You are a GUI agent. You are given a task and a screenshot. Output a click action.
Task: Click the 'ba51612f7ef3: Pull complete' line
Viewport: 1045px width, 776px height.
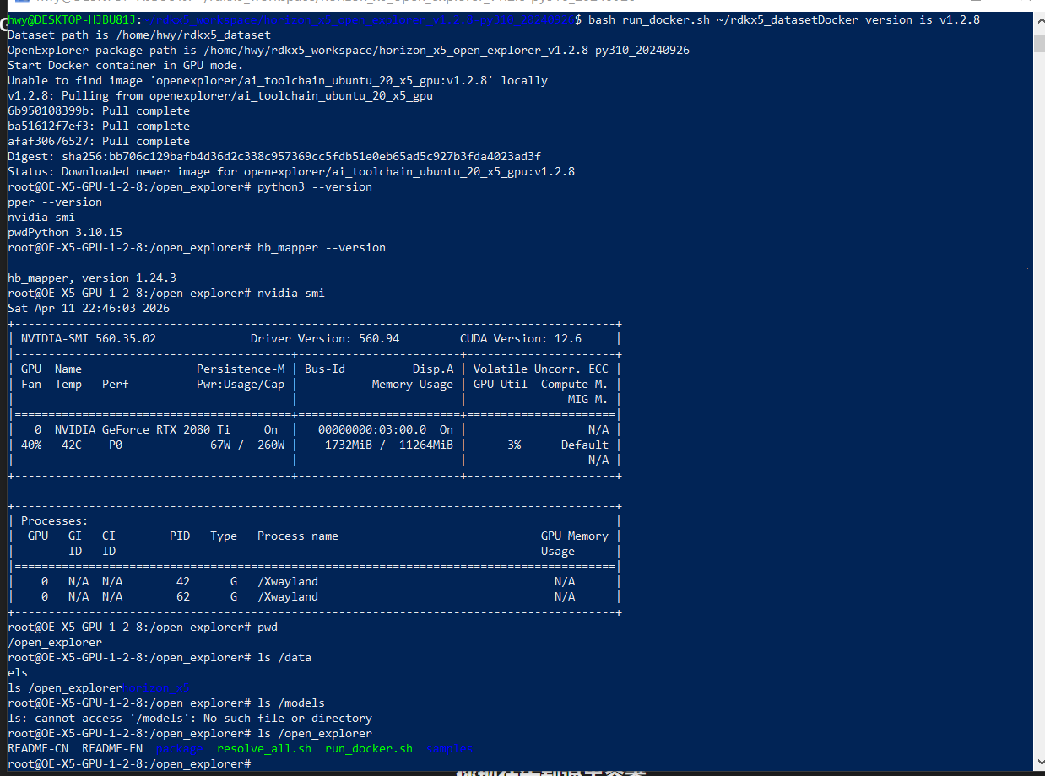pyautogui.click(x=99, y=126)
